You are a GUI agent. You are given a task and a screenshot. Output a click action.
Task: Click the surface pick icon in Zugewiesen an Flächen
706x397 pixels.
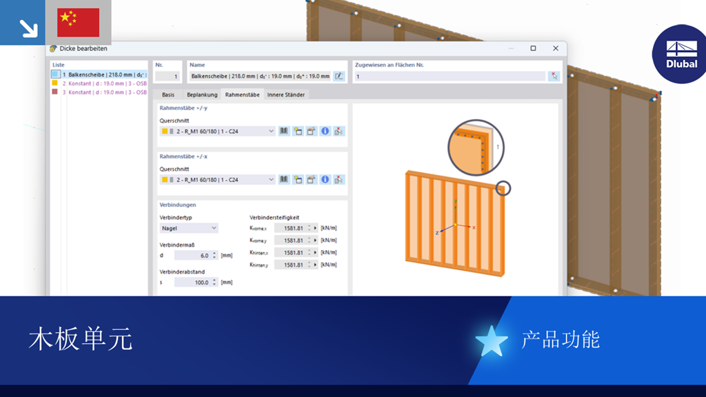coord(554,77)
